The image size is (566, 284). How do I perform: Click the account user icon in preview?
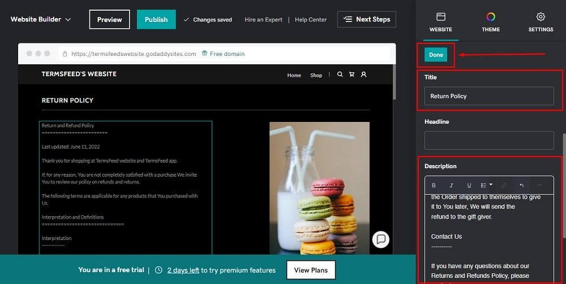click(x=363, y=75)
